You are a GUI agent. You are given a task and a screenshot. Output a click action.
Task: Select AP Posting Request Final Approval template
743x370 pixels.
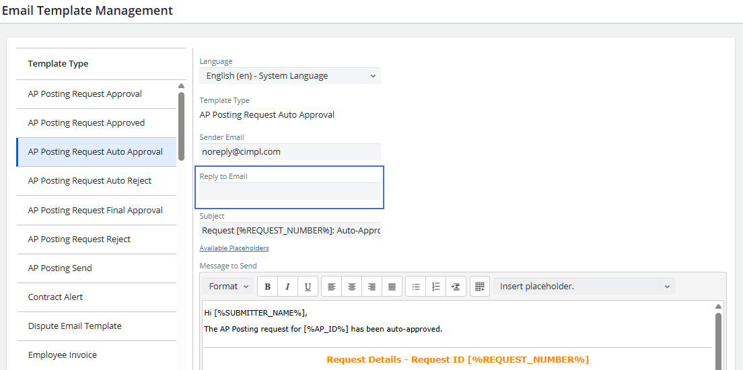97,210
